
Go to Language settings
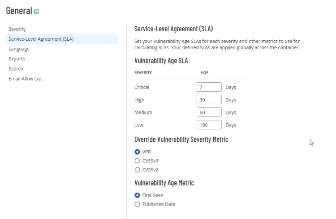click(x=19, y=49)
